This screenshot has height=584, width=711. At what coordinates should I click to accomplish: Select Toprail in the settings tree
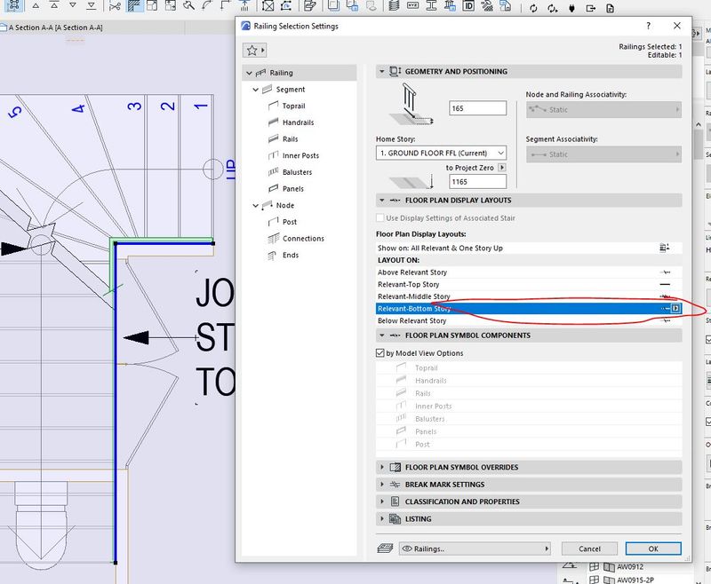tap(292, 106)
